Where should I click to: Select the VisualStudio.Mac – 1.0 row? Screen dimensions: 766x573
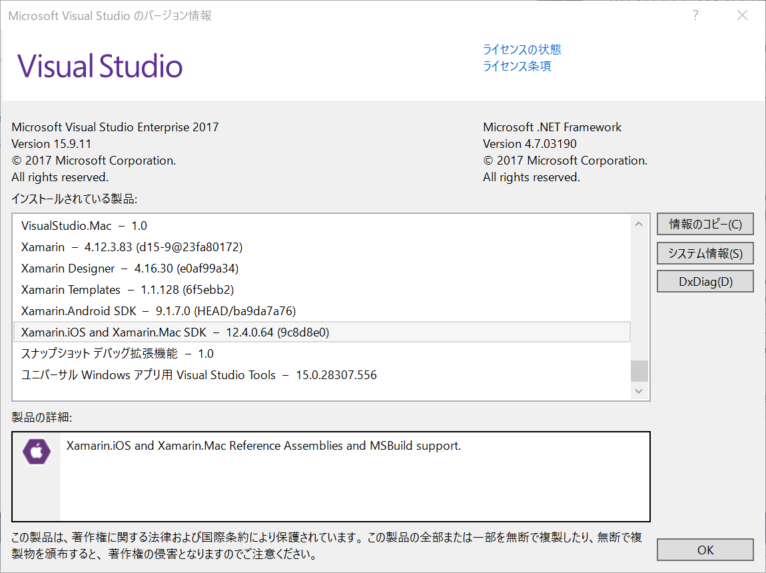pos(322,226)
